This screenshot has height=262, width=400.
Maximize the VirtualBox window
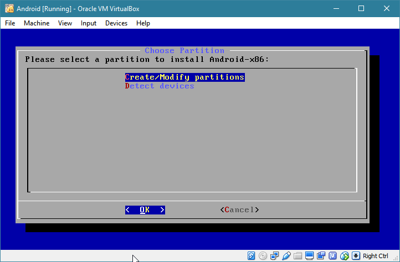point(361,8)
